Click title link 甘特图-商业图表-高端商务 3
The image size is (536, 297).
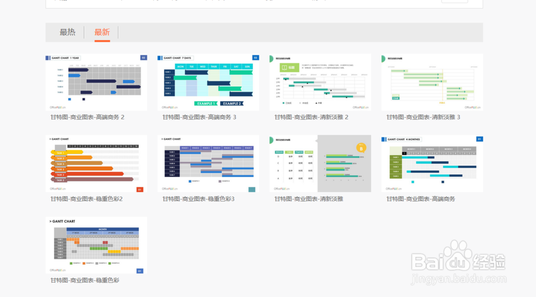(x=199, y=117)
